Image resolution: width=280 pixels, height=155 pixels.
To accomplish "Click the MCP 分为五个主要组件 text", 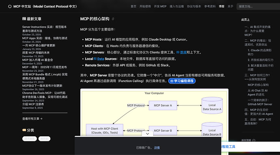I will (98, 30).
